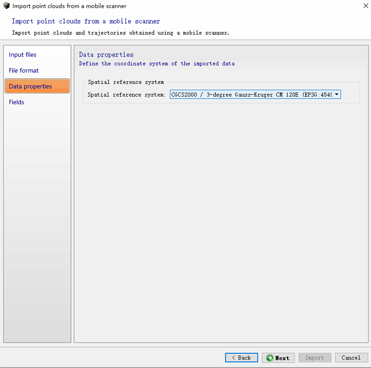371x368 pixels.
Task: Close the import dialog window
Action: pos(365,6)
